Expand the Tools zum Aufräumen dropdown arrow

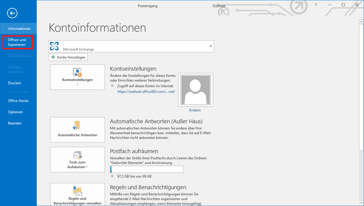[x=87, y=167]
